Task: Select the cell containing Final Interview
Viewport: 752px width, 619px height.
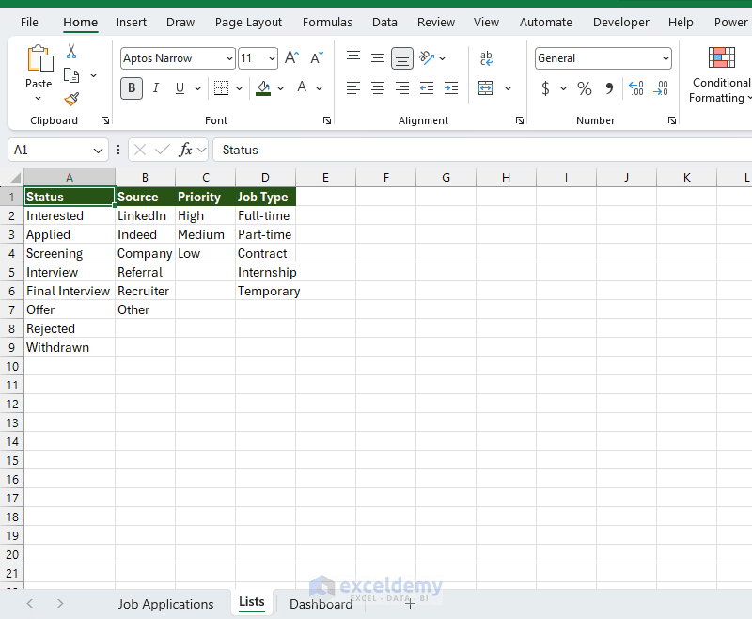Action: [69, 292]
